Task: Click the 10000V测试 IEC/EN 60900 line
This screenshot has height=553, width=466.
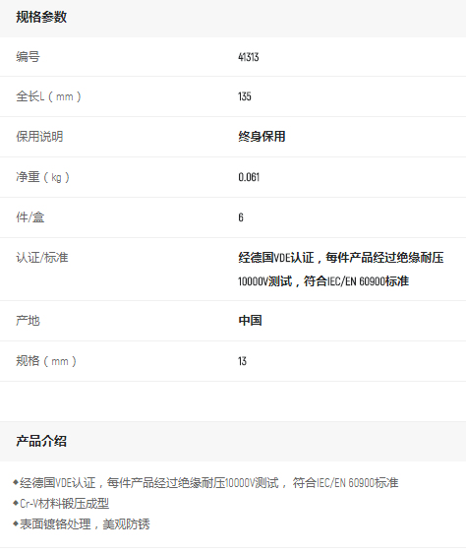Action: pos(323,281)
